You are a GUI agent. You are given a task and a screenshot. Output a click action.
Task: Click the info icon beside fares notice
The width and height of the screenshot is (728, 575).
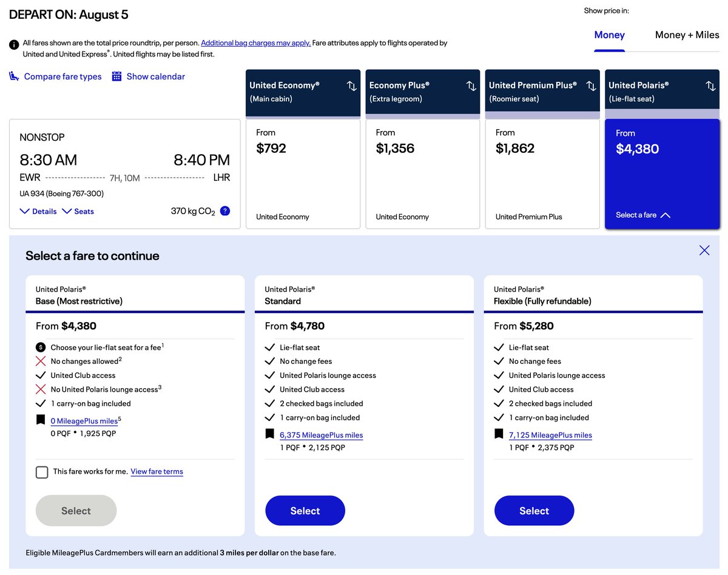click(x=14, y=45)
